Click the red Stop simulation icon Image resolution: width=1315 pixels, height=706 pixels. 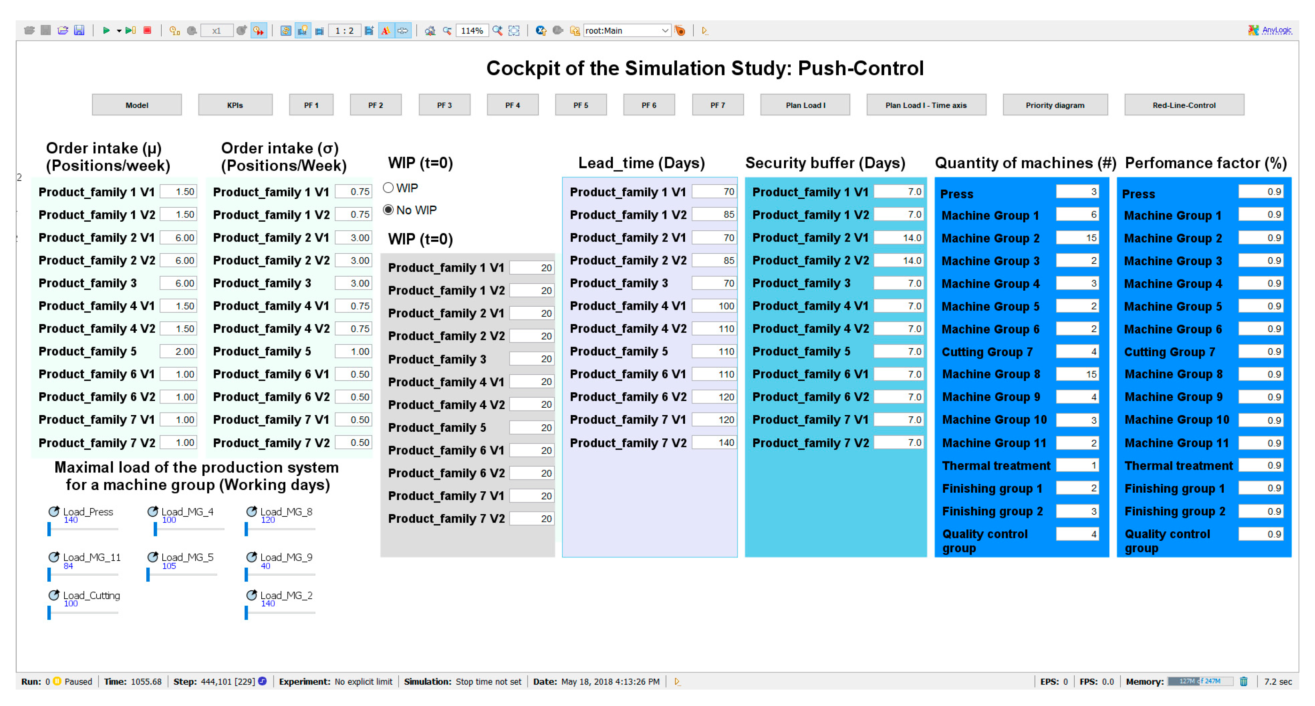pyautogui.click(x=147, y=31)
